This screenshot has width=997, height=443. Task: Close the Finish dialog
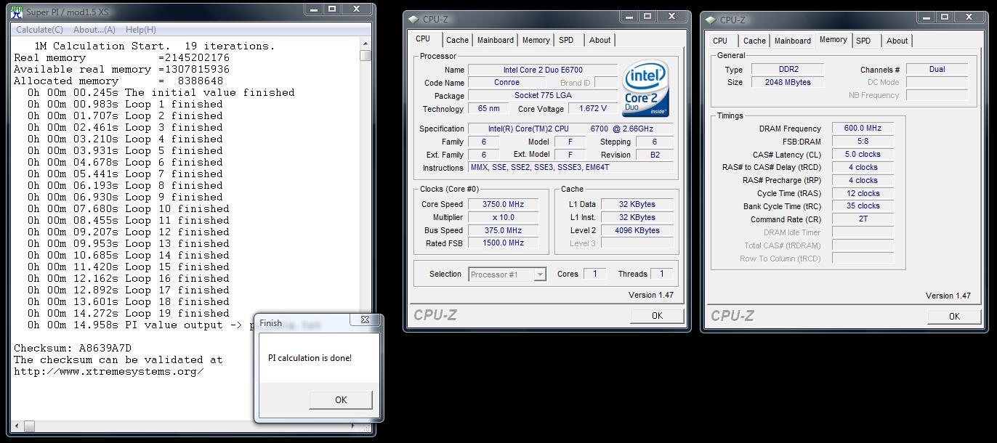point(365,320)
